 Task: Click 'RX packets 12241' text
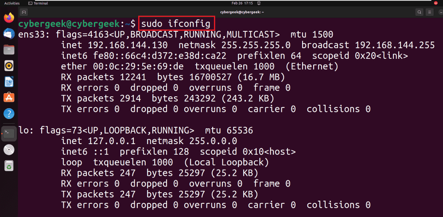[x=104, y=77]
